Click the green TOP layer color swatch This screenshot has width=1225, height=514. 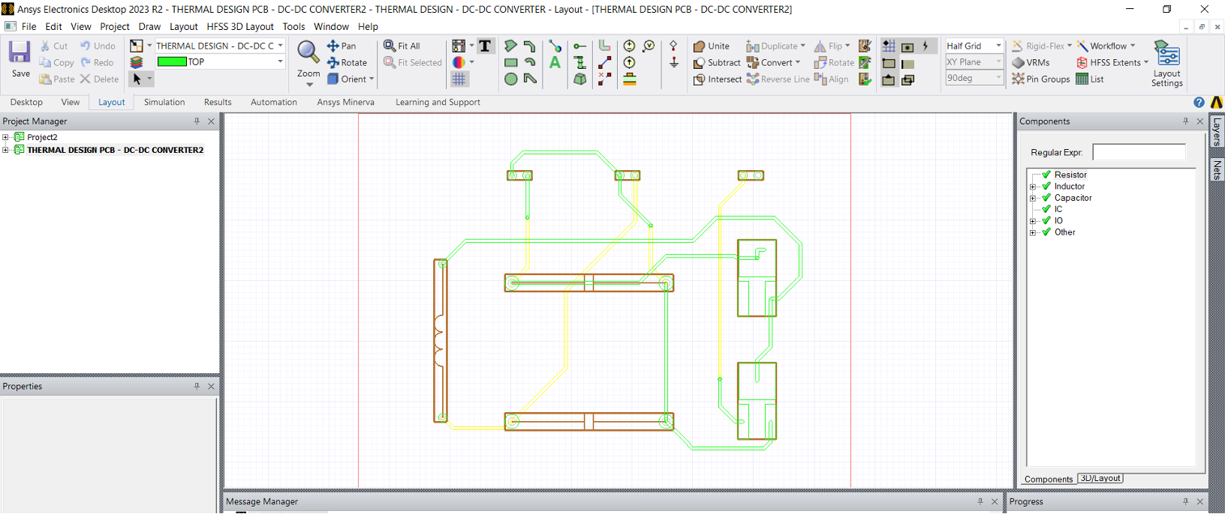pyautogui.click(x=172, y=62)
